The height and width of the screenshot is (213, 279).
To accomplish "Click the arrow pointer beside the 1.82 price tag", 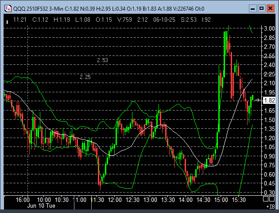I will point(258,100).
